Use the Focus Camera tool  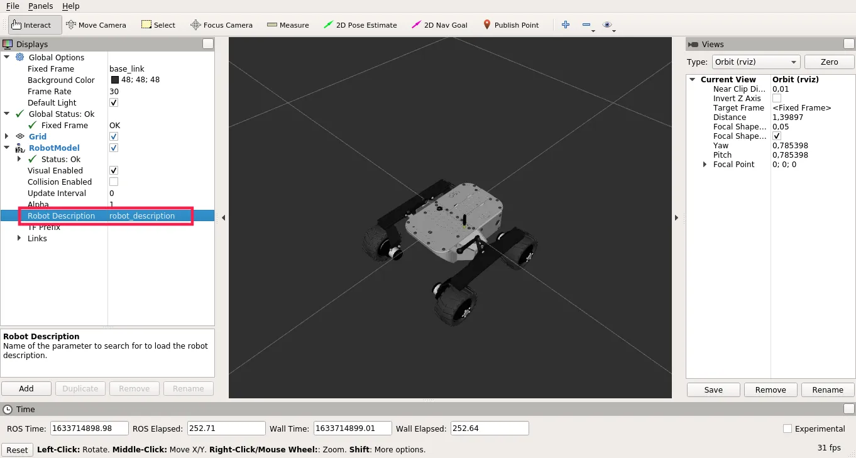[x=221, y=25]
